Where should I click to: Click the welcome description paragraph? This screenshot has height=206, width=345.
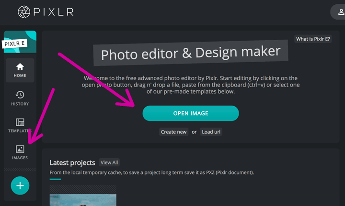tap(190, 85)
